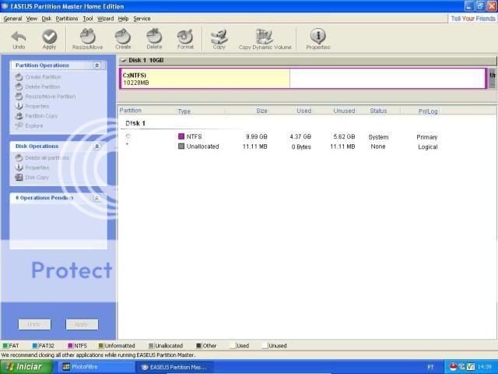Collapse the Disk Operations panel

pos(96,146)
